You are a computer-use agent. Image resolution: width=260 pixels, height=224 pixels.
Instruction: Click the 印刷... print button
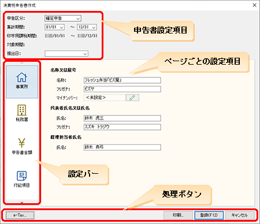click(178, 215)
